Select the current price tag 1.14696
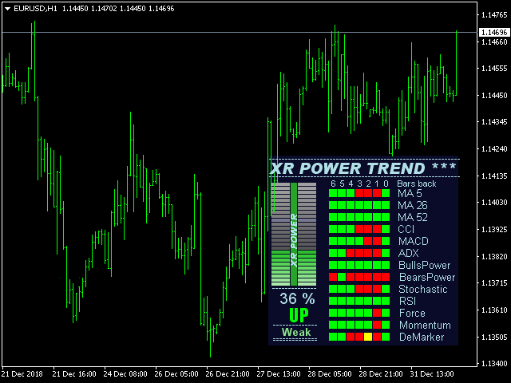The image size is (511, 383). pyautogui.click(x=494, y=32)
